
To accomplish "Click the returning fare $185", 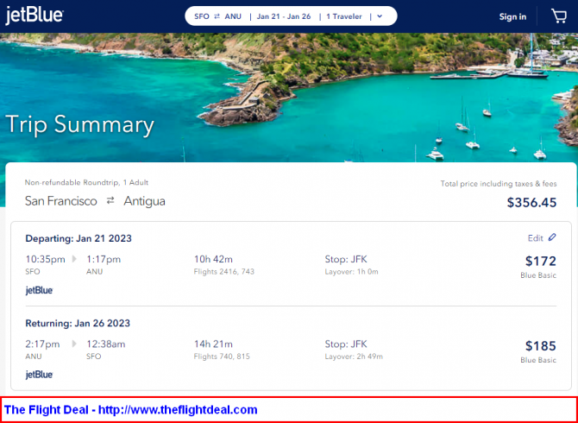I will [x=541, y=346].
